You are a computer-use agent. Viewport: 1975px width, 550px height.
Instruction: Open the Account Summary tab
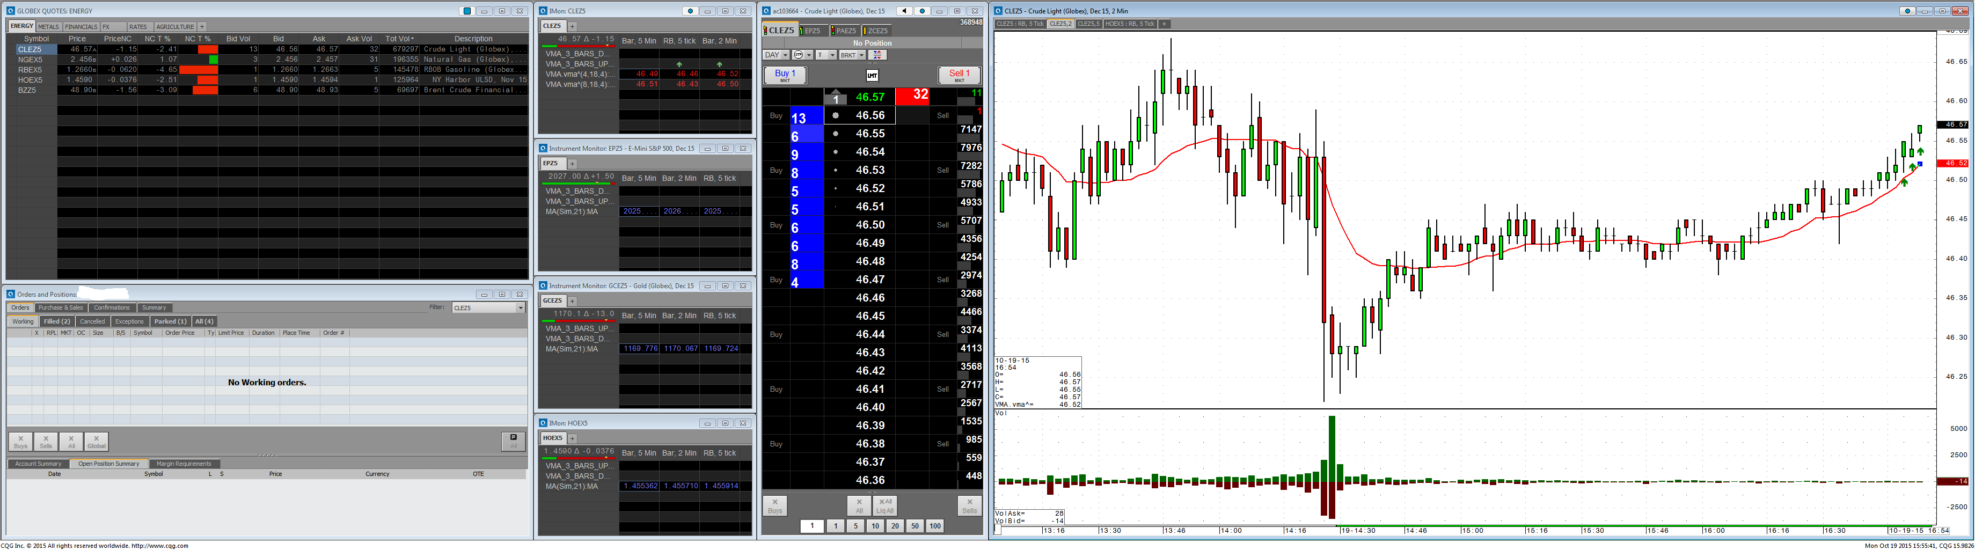click(38, 464)
